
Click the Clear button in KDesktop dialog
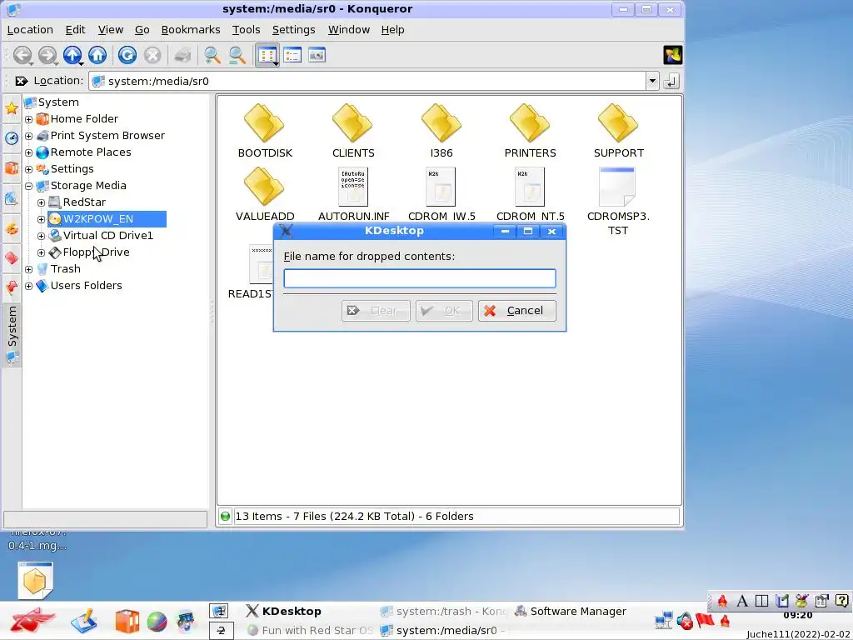coord(376,311)
